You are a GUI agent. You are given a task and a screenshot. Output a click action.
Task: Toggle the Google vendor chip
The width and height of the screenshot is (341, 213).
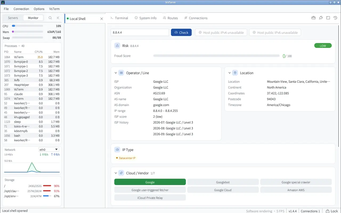150,182
